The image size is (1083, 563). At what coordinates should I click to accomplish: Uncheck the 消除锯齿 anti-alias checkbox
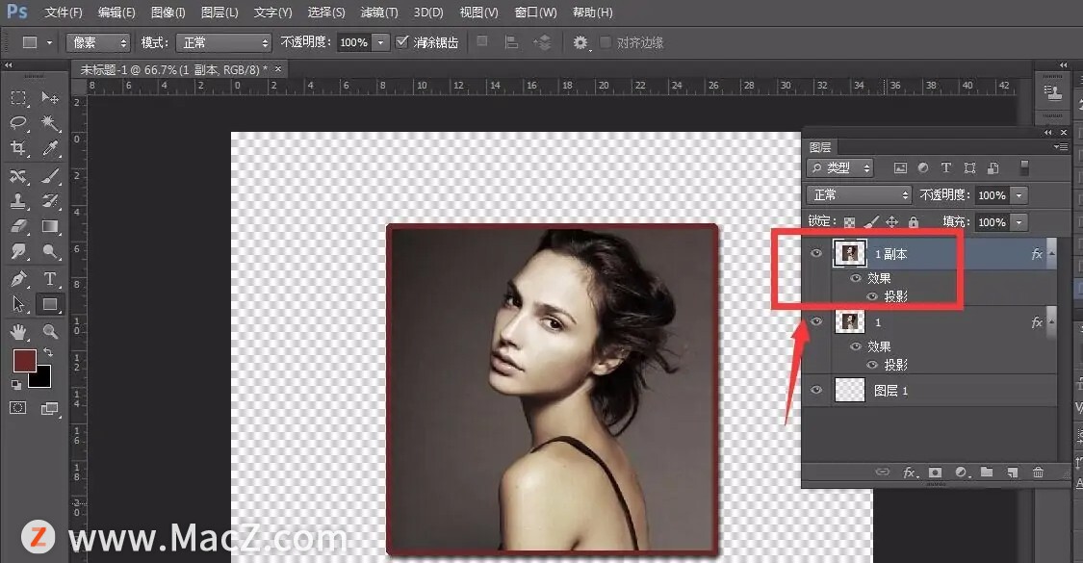coord(403,42)
